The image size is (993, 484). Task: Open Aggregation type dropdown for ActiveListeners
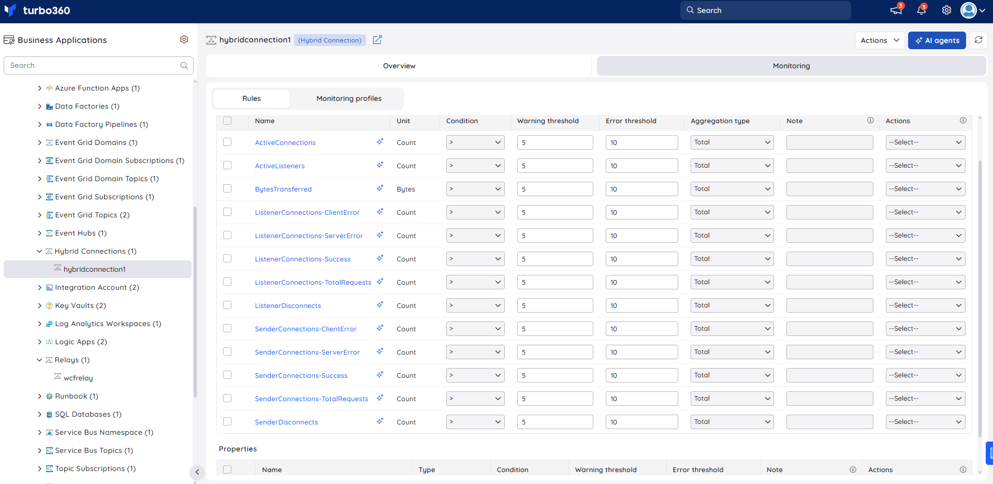click(732, 166)
